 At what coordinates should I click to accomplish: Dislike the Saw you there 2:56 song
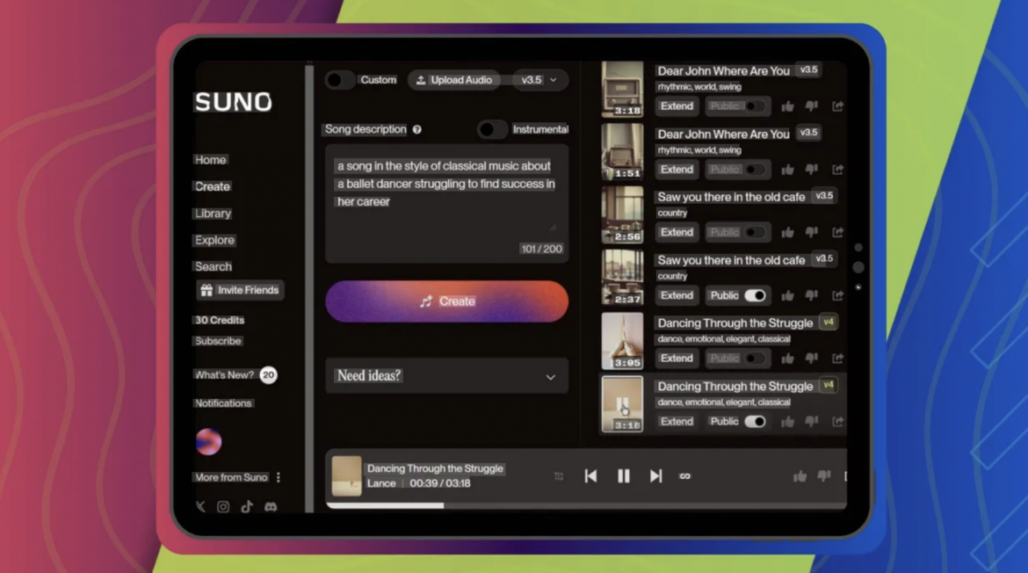pyautogui.click(x=811, y=233)
